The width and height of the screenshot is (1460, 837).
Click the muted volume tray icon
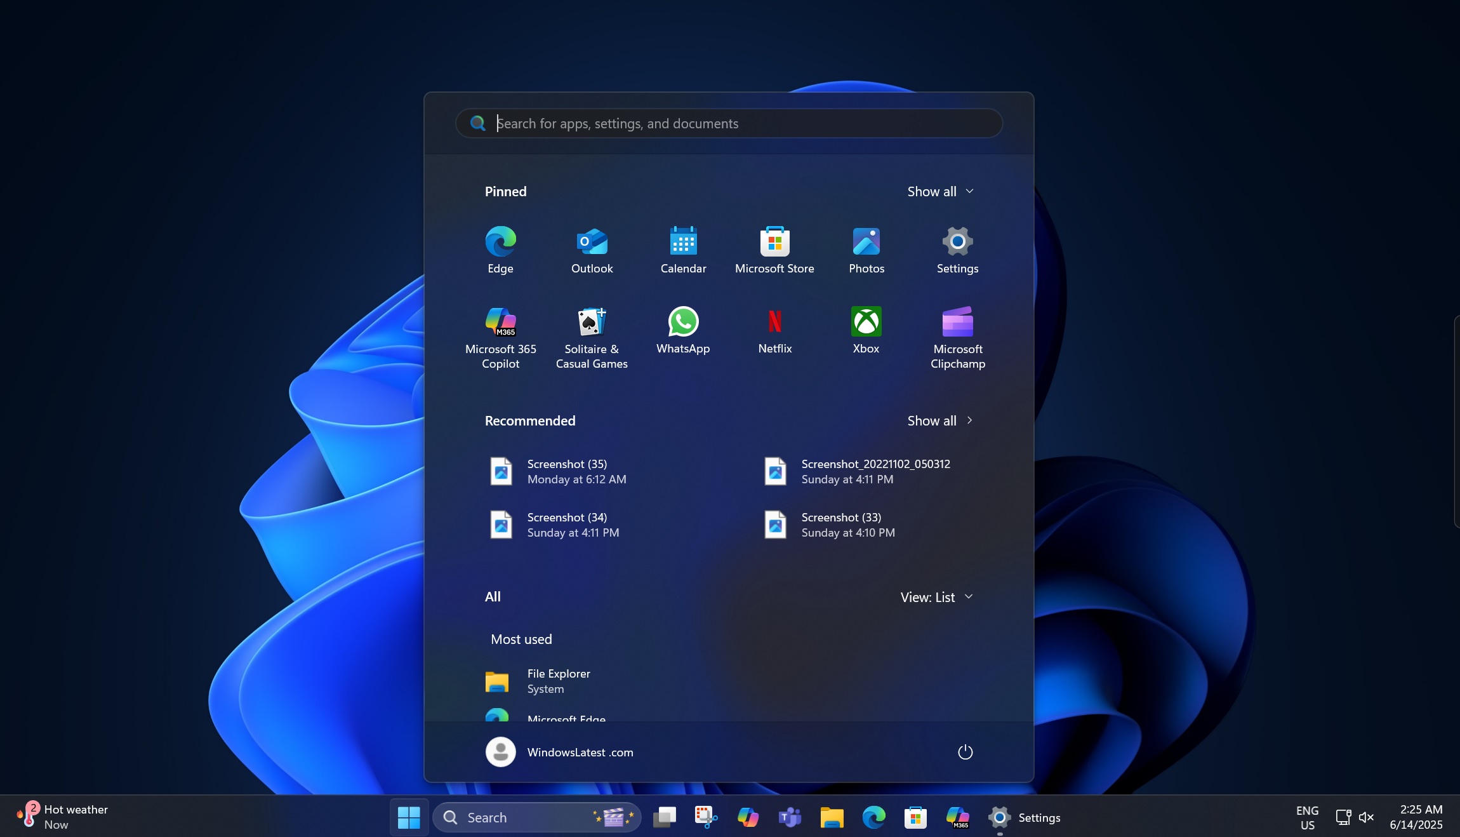coord(1366,817)
